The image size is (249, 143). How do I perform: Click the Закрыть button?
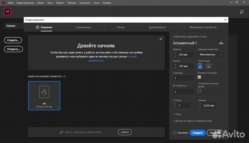215,133
